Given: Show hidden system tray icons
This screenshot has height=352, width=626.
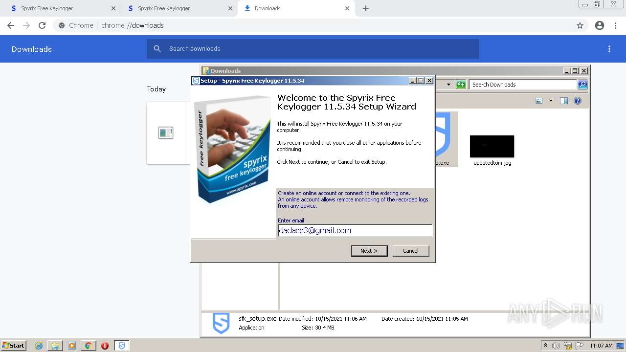Looking at the screenshot, I should tap(546, 346).
